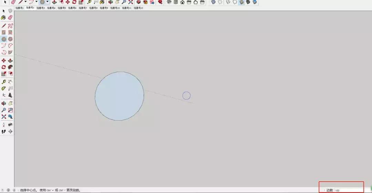This screenshot has height=193, width=372.
Task: Toggle Back Edges style
Action: pyautogui.click(x=220, y=2)
